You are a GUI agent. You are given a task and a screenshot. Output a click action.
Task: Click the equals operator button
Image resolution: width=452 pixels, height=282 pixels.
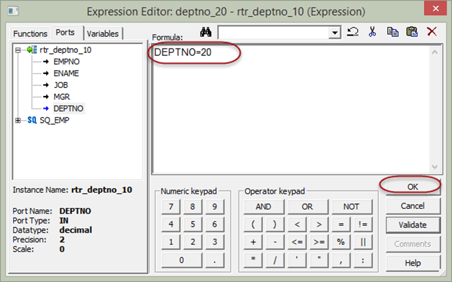coord(341,224)
